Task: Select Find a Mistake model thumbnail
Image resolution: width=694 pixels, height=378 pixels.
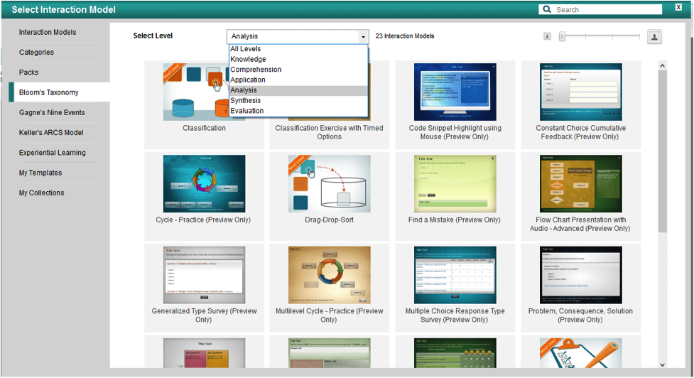Action: coord(455,184)
